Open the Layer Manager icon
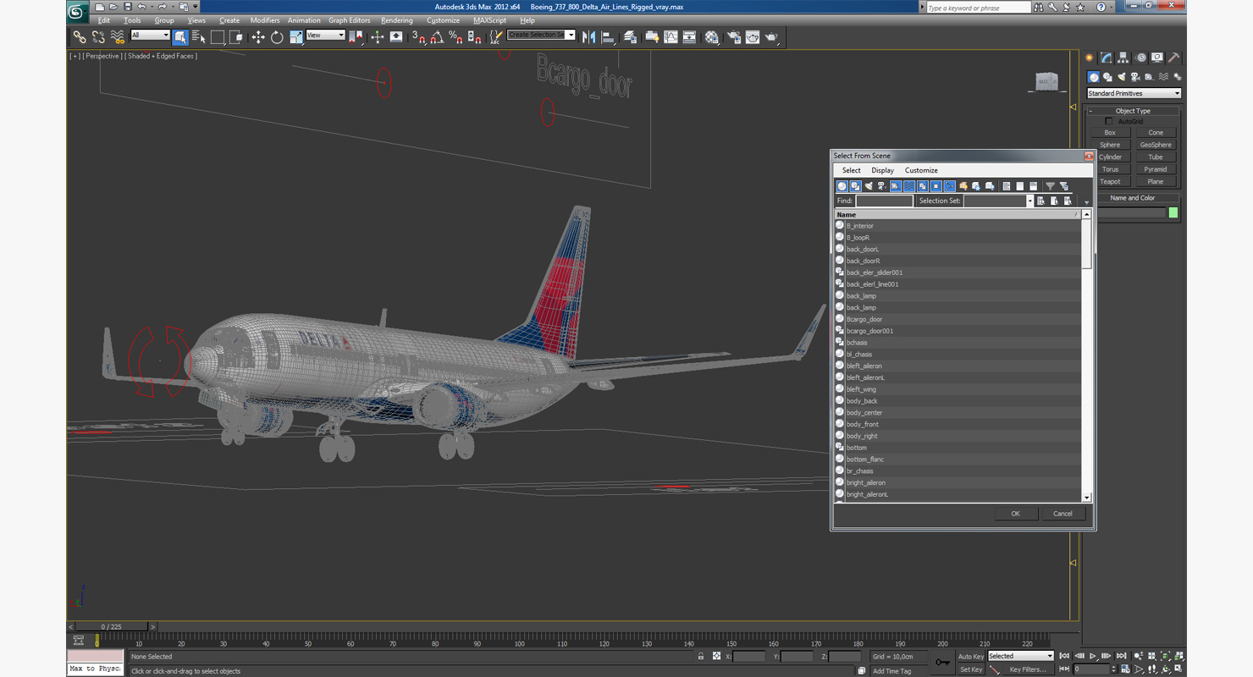Image resolution: width=1253 pixels, height=677 pixels. click(630, 37)
